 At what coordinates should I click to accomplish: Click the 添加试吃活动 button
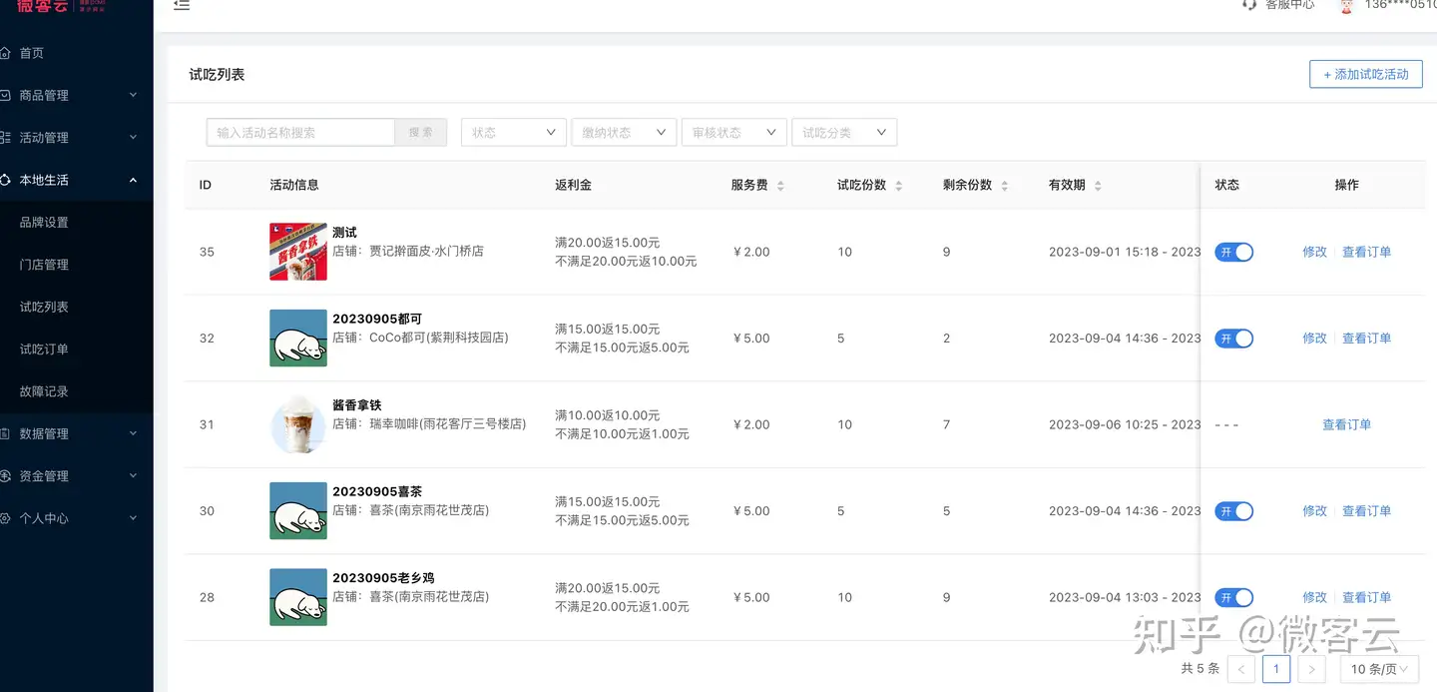pos(1365,75)
